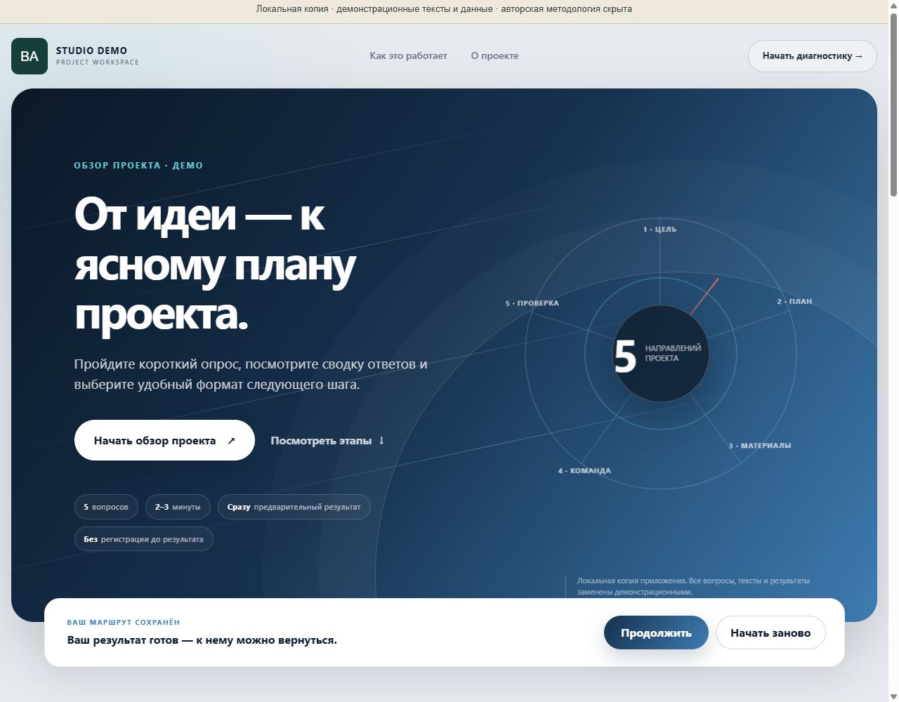899x702 pixels.
Task: Select '4 · КОМАНДА' diagram label
Action: (x=584, y=471)
